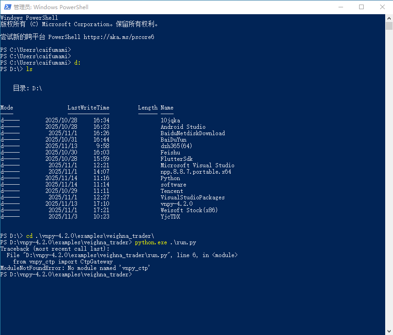Click the 'Android Studio' directory entry
This screenshot has height=335, width=393.
click(x=183, y=127)
